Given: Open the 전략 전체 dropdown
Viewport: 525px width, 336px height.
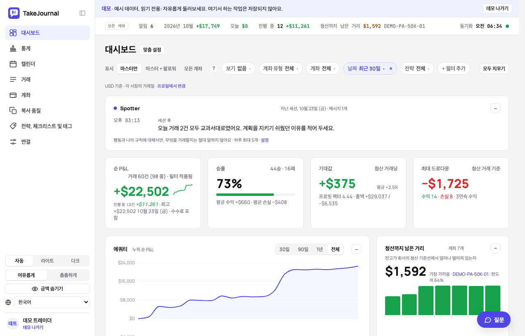Looking at the screenshot, I should [417, 68].
